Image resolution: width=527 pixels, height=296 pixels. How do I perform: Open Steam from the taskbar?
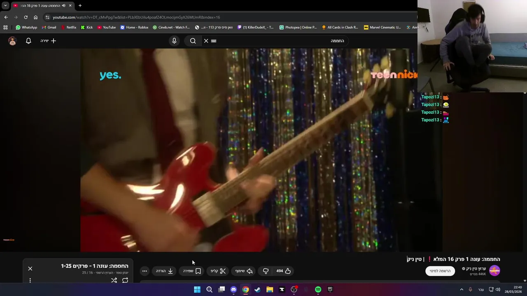tap(257, 289)
